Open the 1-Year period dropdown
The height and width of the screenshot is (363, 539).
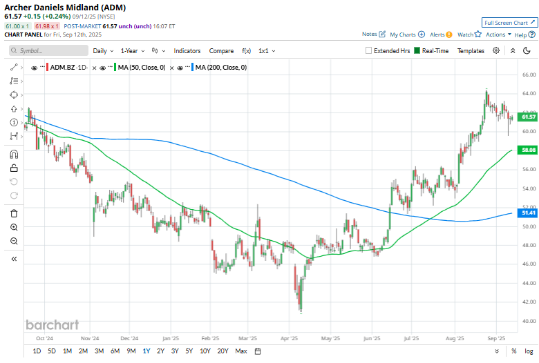pos(133,51)
